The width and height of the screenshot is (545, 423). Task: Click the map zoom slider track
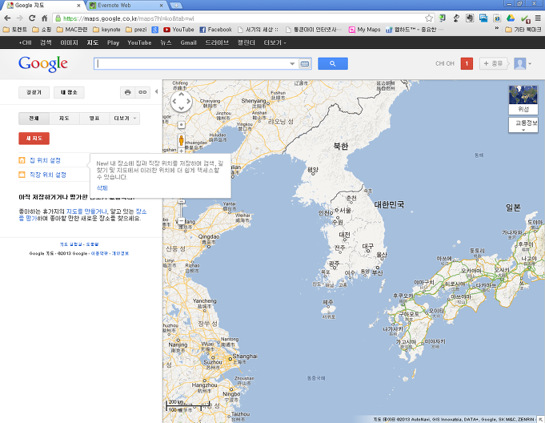coord(181,210)
